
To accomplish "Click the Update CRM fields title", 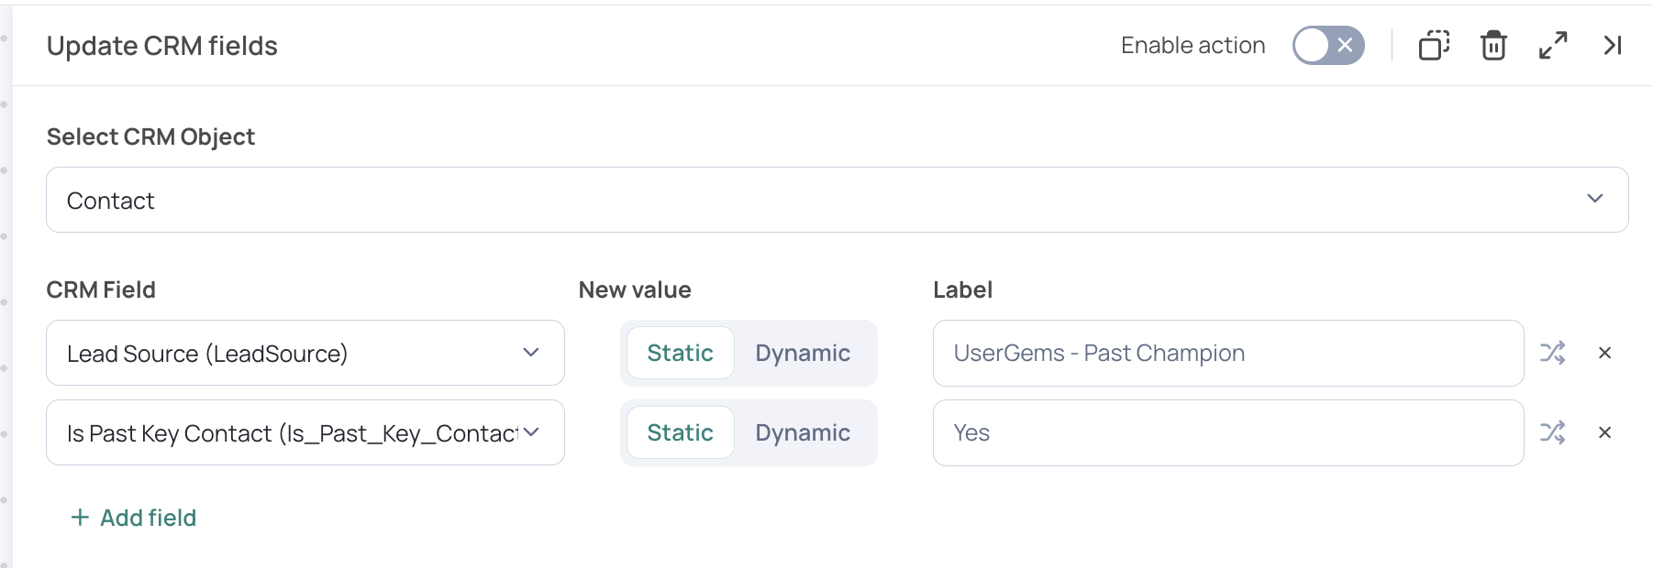I will point(162,46).
